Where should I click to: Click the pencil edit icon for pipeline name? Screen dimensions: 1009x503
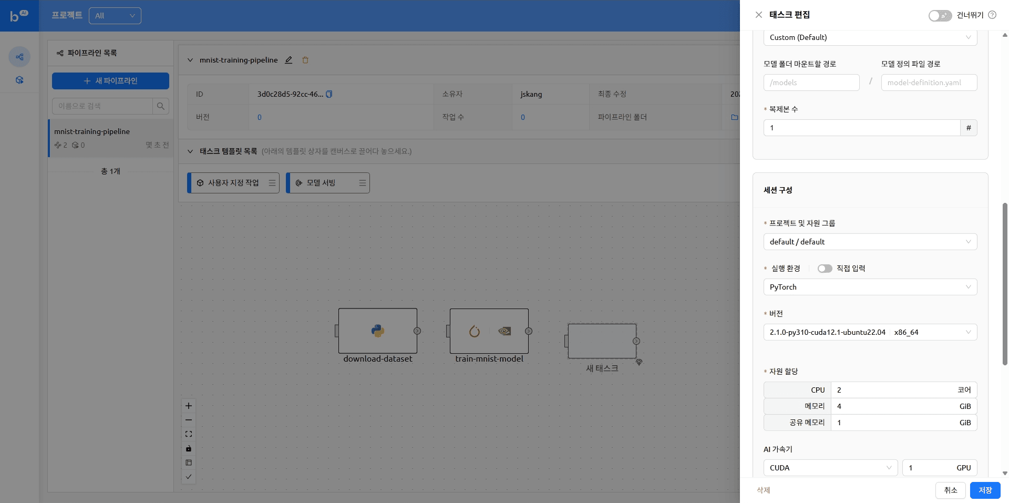pos(289,60)
